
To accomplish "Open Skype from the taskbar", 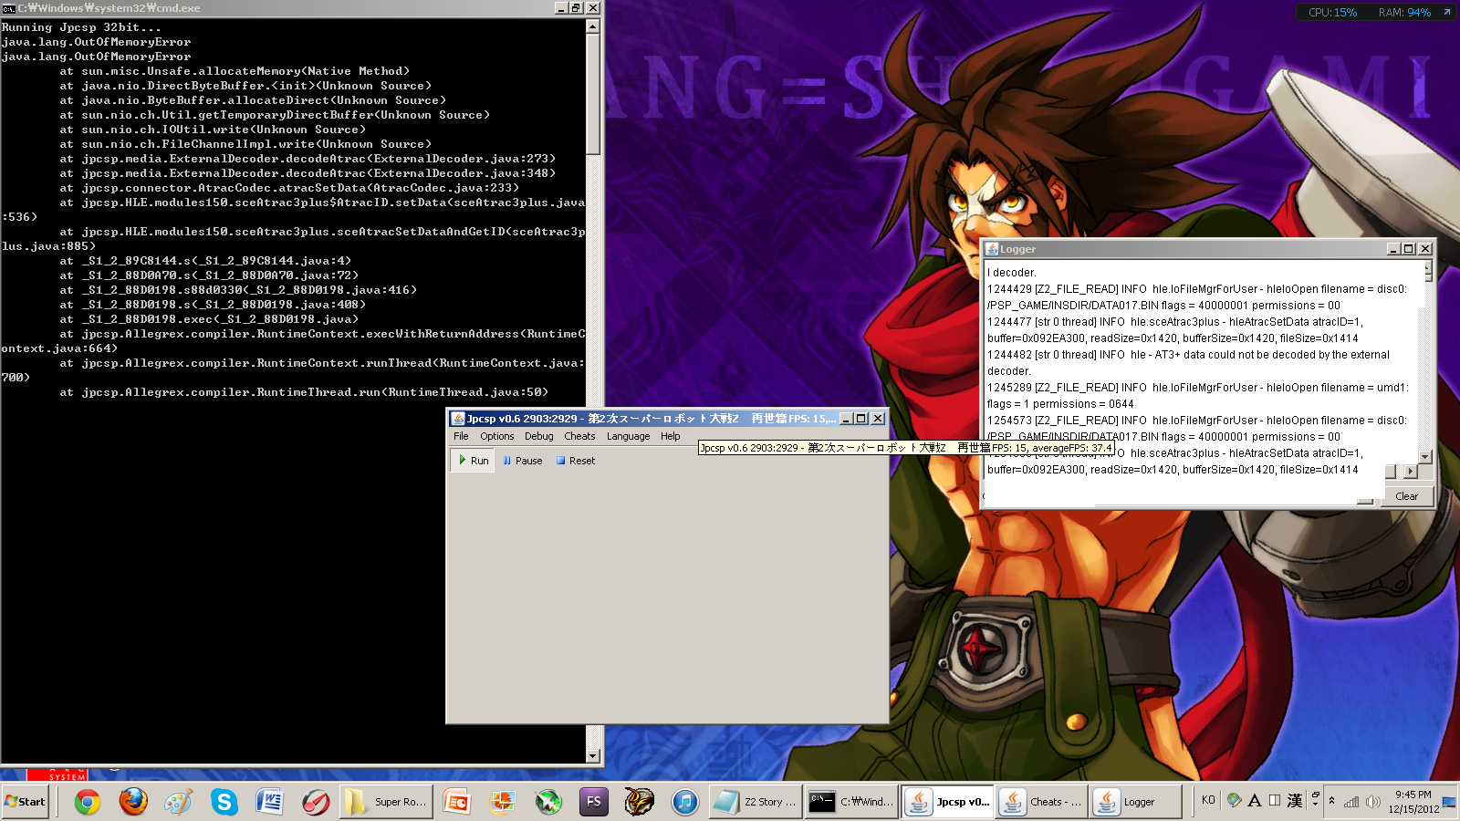I will click(x=224, y=802).
